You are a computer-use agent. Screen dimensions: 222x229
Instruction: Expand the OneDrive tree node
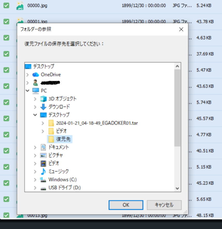pyautogui.click(x=28, y=75)
